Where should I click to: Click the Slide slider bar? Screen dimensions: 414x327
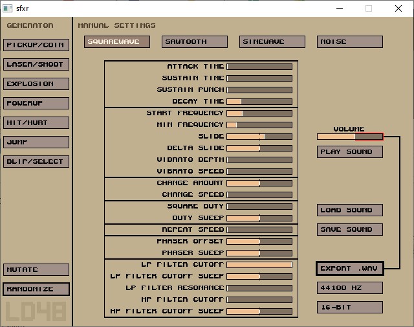click(259, 137)
